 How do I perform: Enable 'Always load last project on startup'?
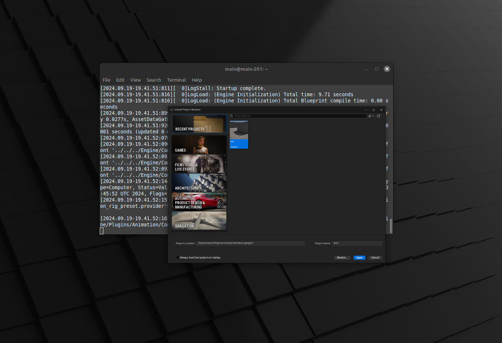pyautogui.click(x=177, y=258)
